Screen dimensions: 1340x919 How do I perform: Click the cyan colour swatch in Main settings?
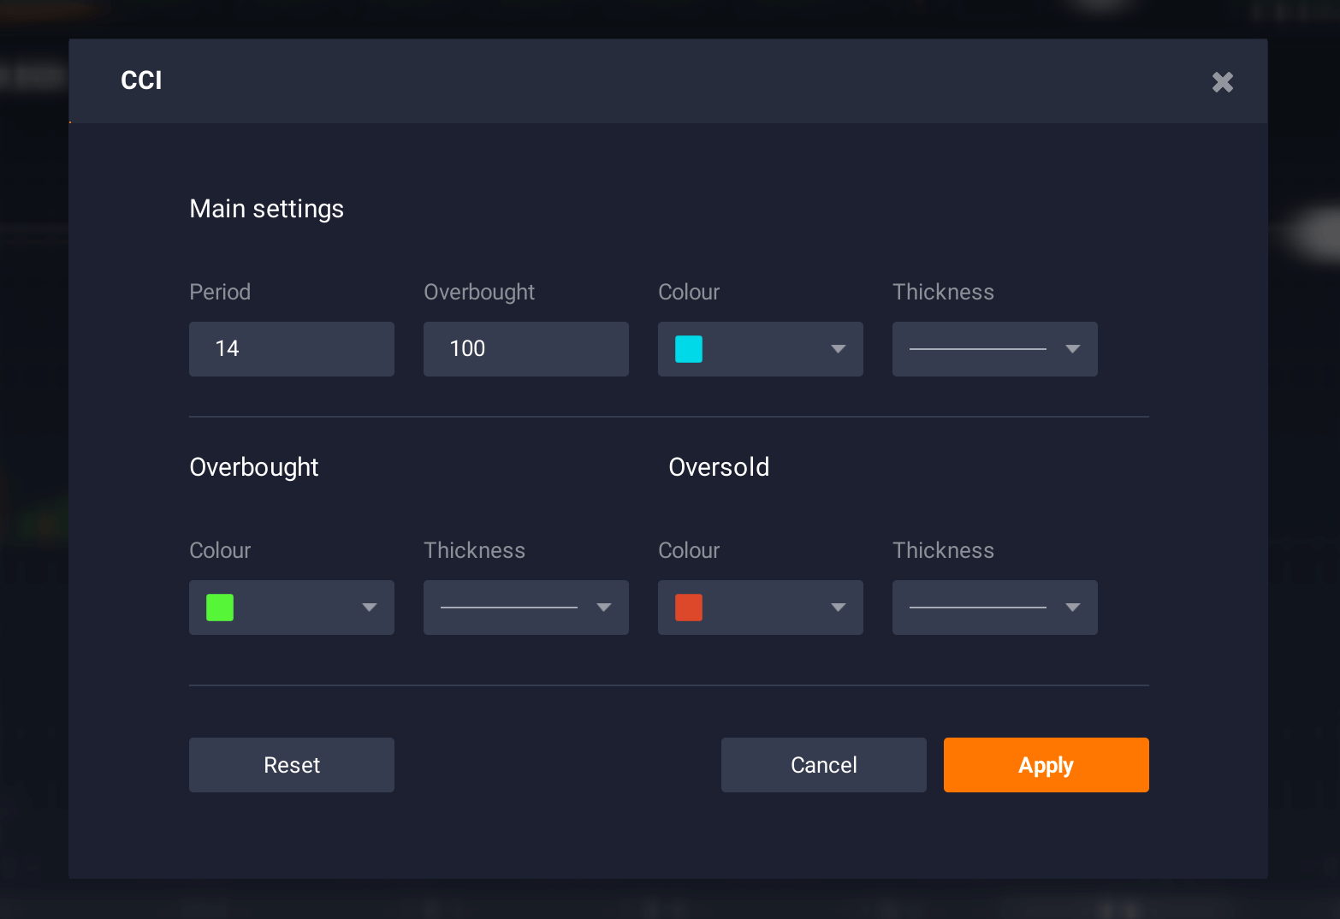[x=689, y=349]
